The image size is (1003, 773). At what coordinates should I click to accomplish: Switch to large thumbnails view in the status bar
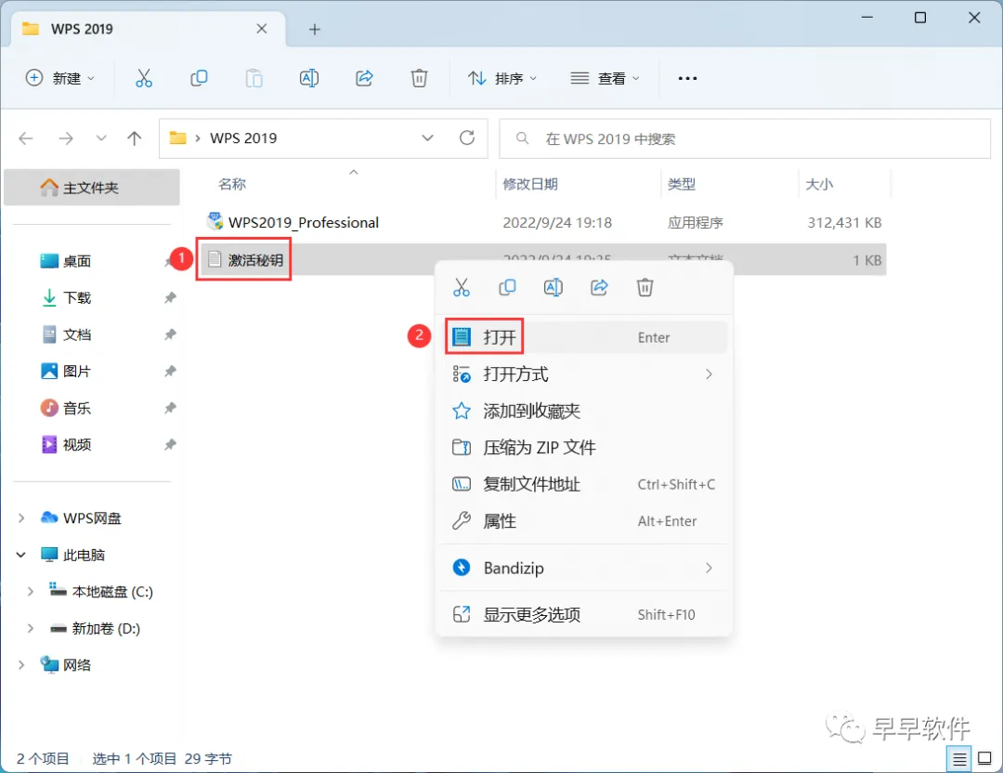pos(985,759)
